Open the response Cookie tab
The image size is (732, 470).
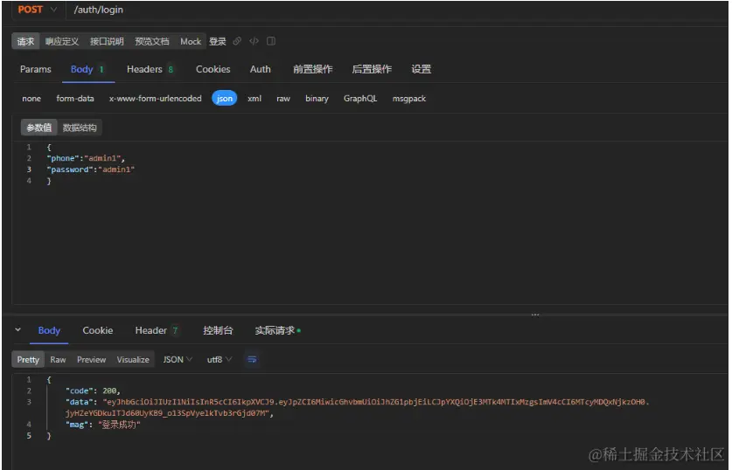tap(98, 330)
